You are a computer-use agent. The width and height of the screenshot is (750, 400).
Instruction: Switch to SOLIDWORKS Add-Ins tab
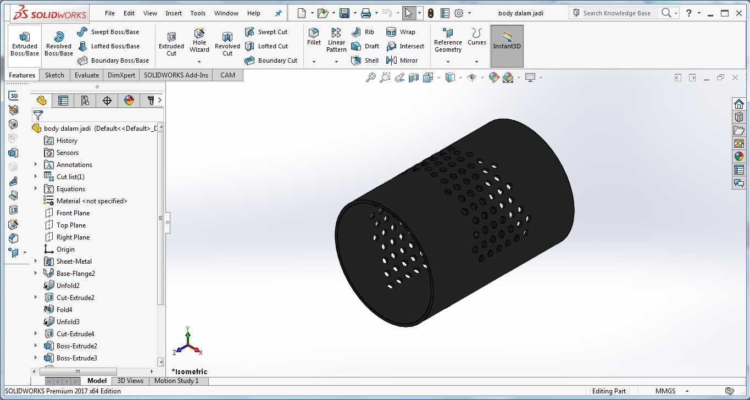coord(176,75)
